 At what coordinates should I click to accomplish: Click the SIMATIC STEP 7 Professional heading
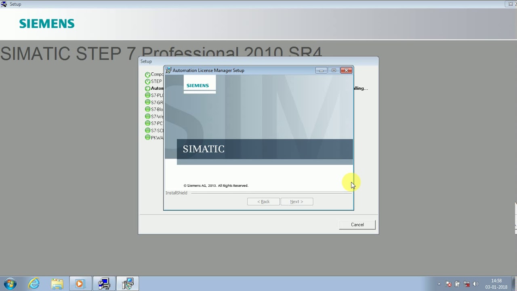(161, 53)
